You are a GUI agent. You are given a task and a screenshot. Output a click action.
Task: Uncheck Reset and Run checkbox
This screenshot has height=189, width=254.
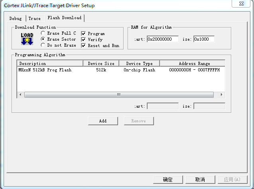click(83, 45)
